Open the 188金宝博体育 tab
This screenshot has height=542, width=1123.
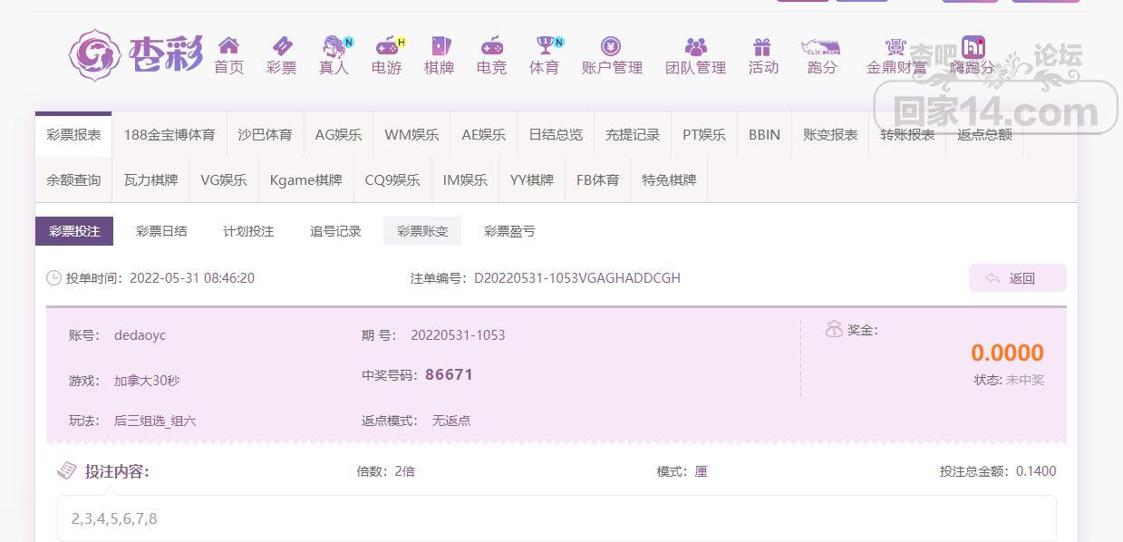pos(169,134)
